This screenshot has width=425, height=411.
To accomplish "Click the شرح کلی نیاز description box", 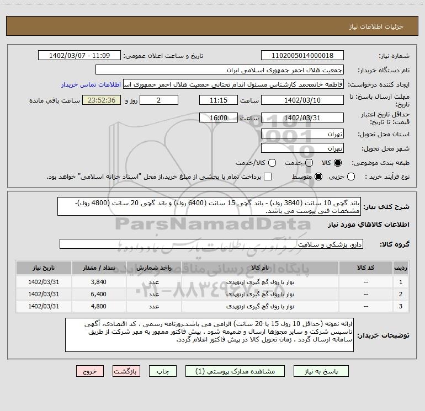I will (x=209, y=206).
